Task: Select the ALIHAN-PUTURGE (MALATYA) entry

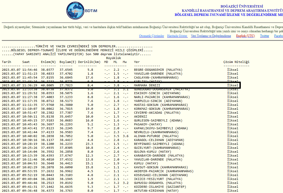Action: pos(157,136)
